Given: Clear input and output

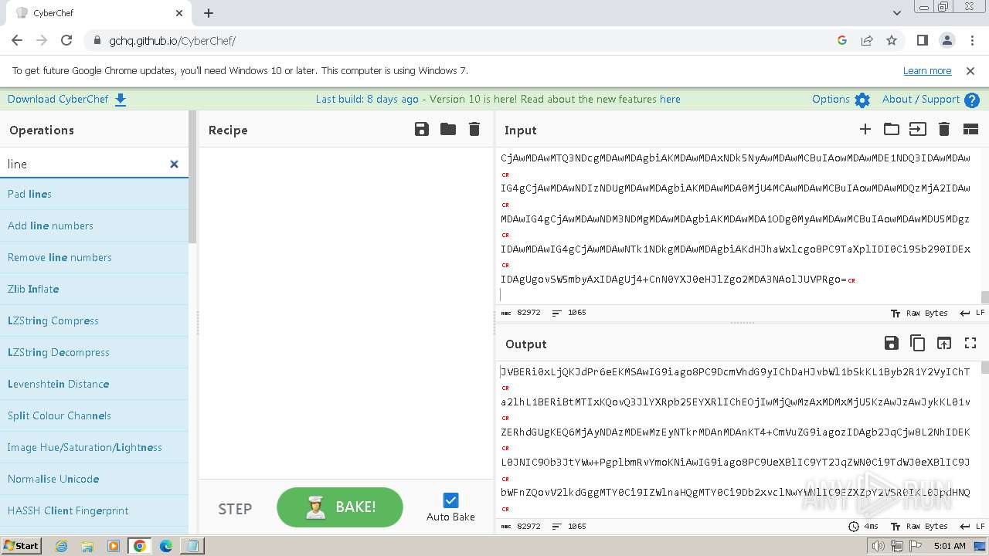Looking at the screenshot, I should click(x=944, y=129).
